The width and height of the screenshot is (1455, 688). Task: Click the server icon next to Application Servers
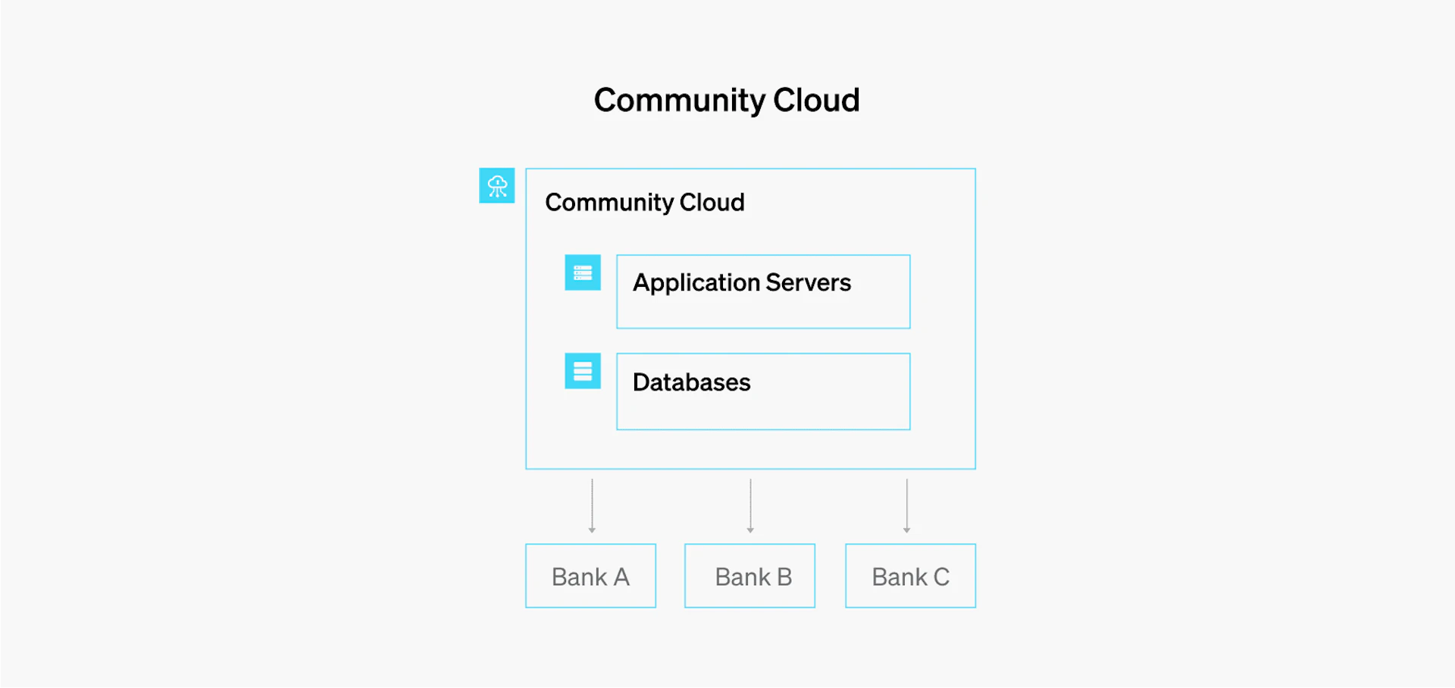[583, 272]
